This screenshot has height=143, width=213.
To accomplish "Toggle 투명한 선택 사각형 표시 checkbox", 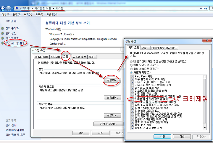I will [133, 128].
